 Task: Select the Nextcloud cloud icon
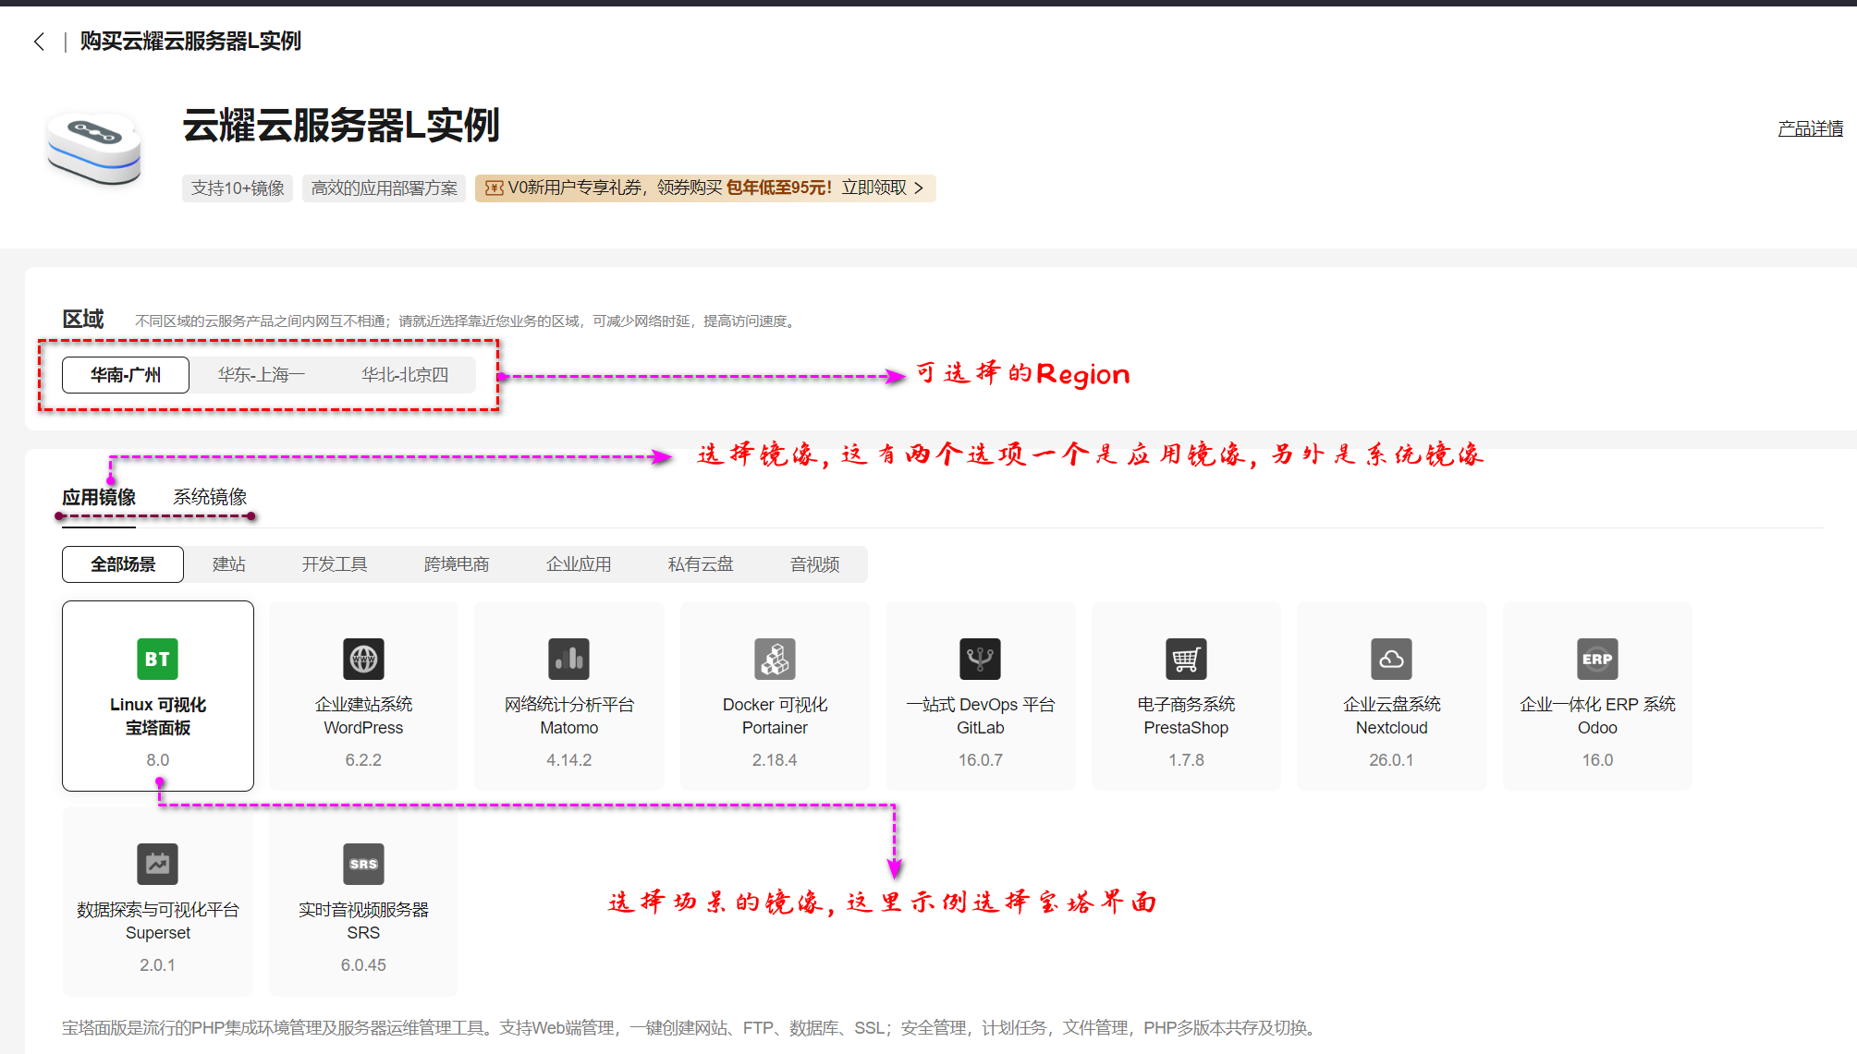pyautogui.click(x=1391, y=659)
